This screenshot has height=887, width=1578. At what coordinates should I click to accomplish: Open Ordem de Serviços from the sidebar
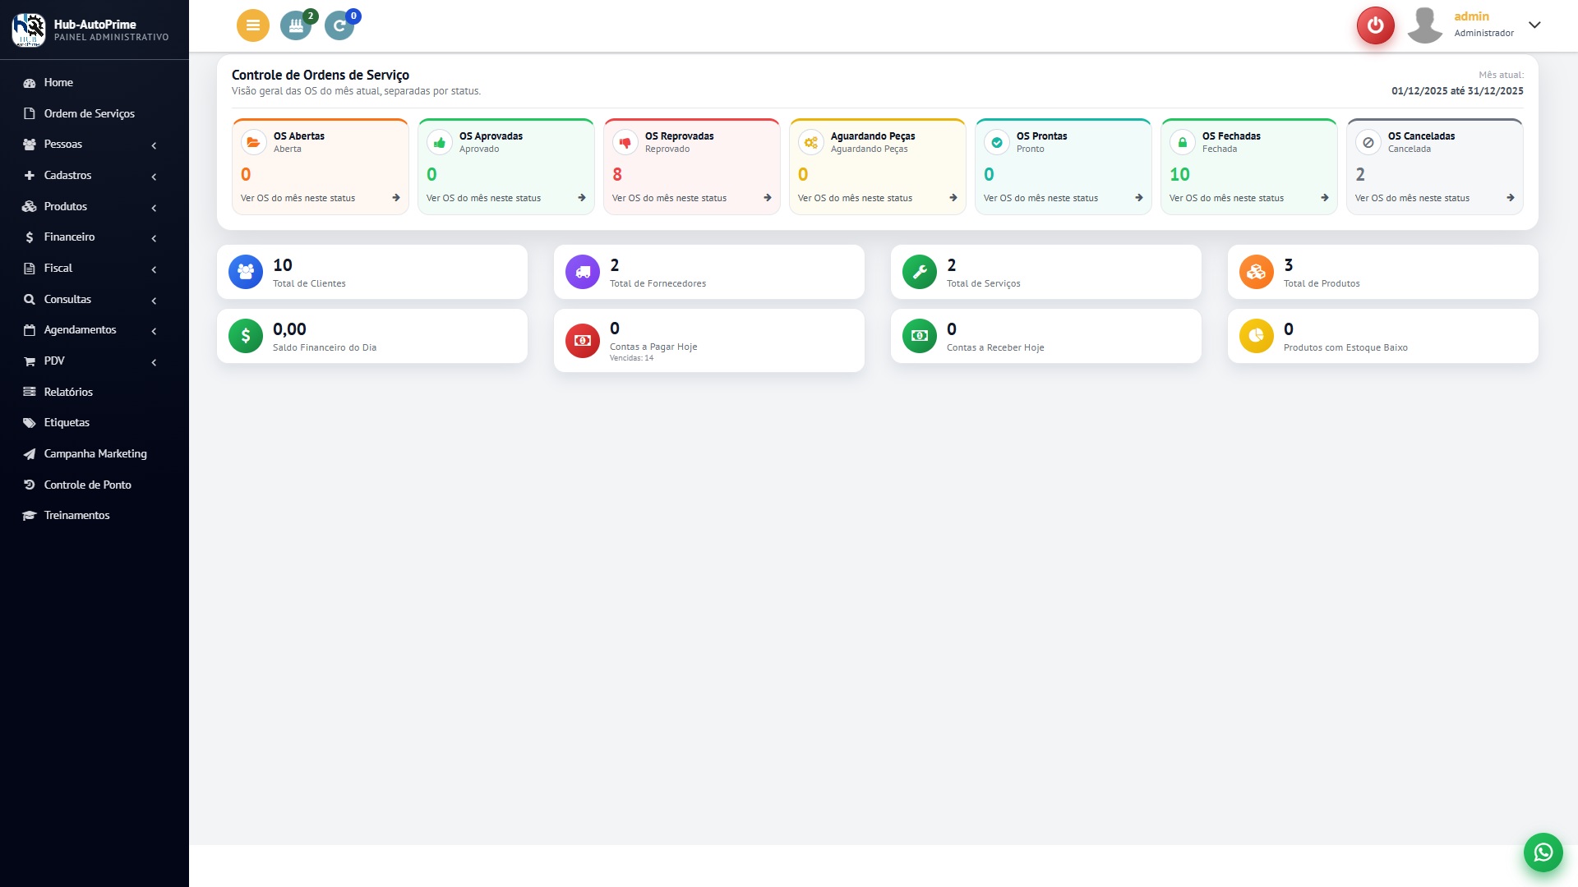(x=89, y=113)
